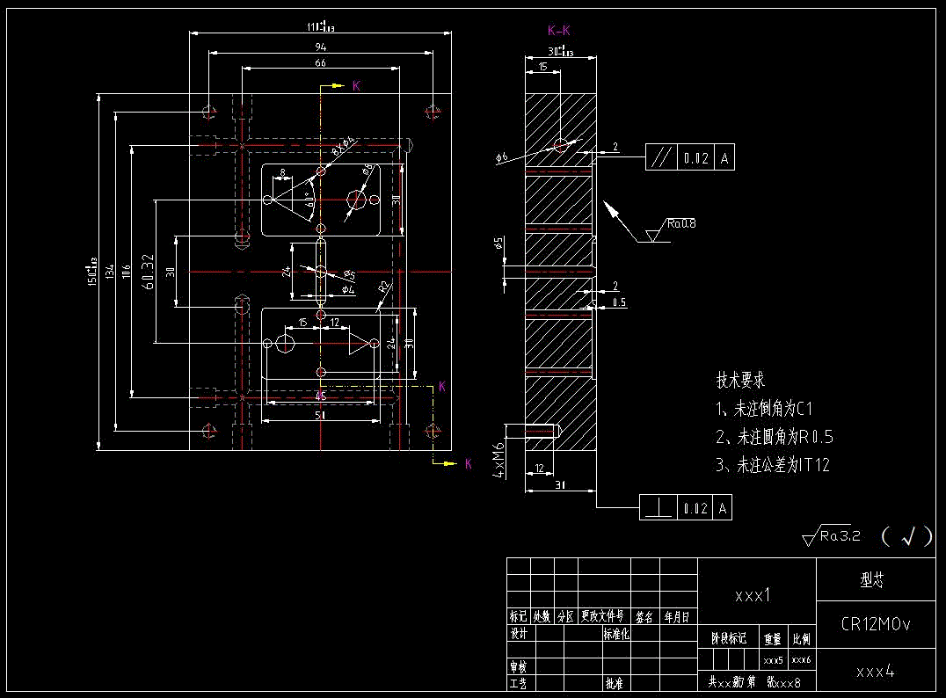Screen dimensions: 946x698
Task: Select note 3、未注公差为IT12
Action: pyautogui.click(x=773, y=465)
